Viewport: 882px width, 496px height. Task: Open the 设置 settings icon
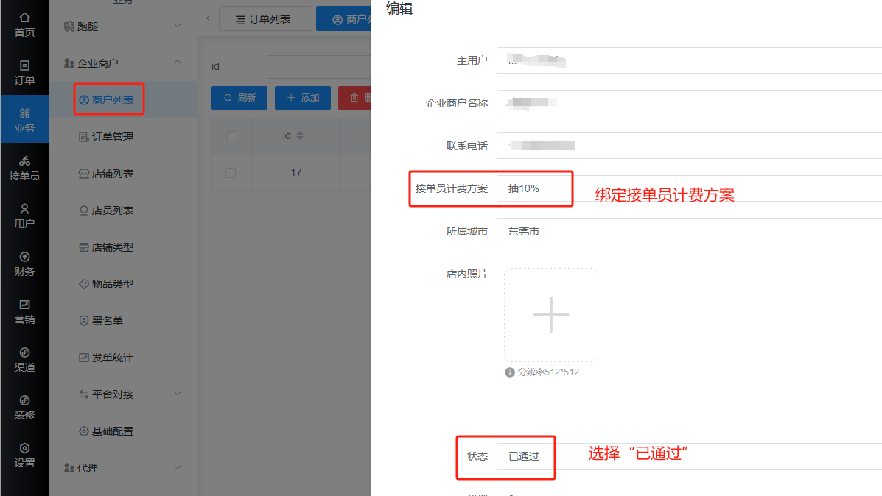[x=24, y=448]
